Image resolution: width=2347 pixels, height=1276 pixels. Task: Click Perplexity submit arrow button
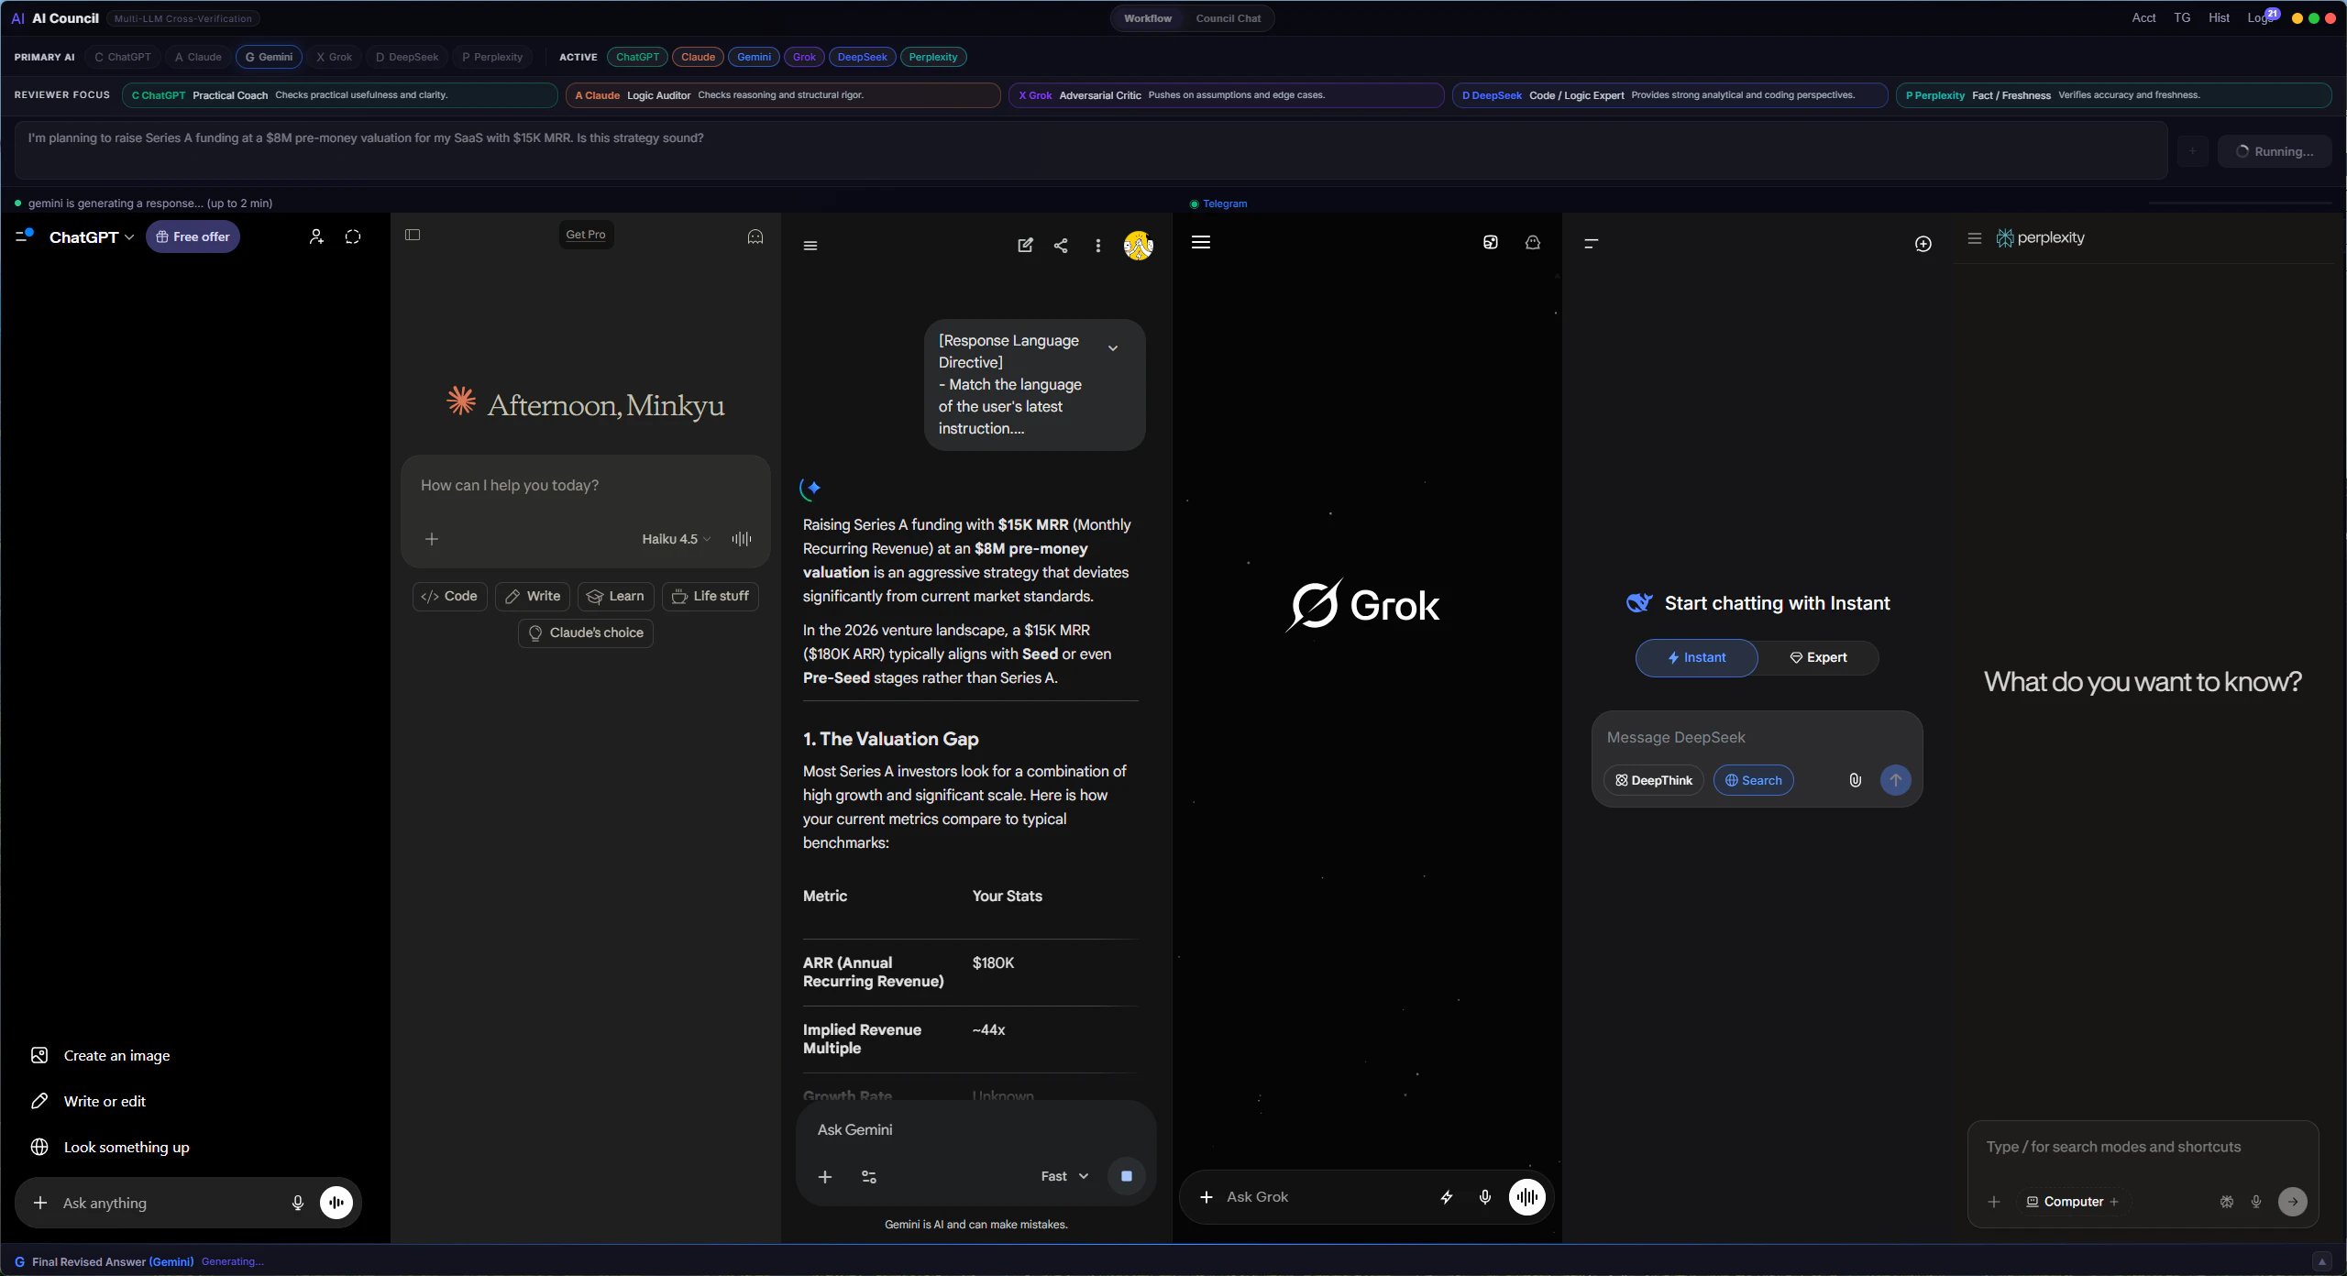[x=2293, y=1202]
